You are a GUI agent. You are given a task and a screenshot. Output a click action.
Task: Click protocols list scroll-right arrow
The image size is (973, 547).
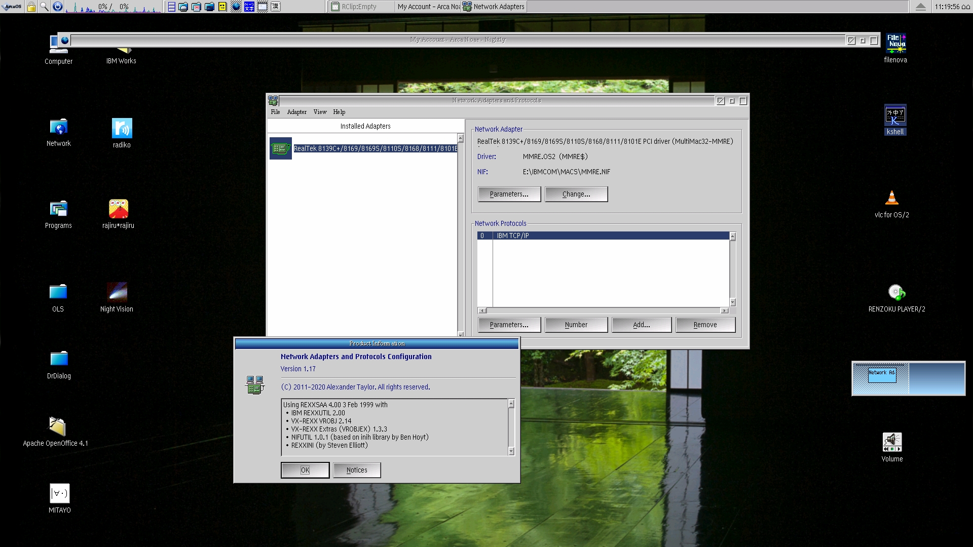(x=725, y=310)
